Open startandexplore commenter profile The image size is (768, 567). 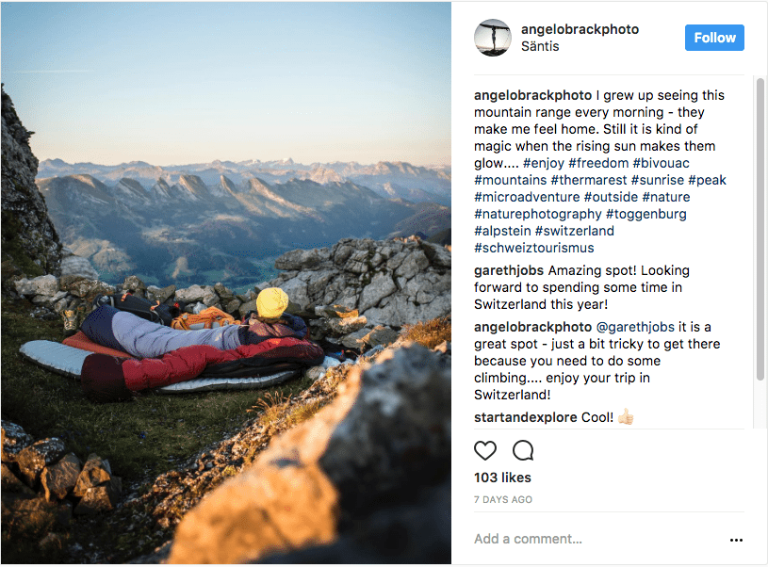(x=526, y=417)
